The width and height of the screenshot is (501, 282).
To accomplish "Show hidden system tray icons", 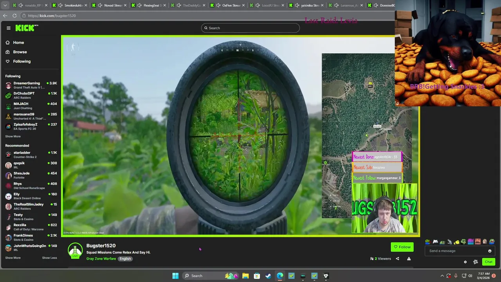I will [x=442, y=276].
